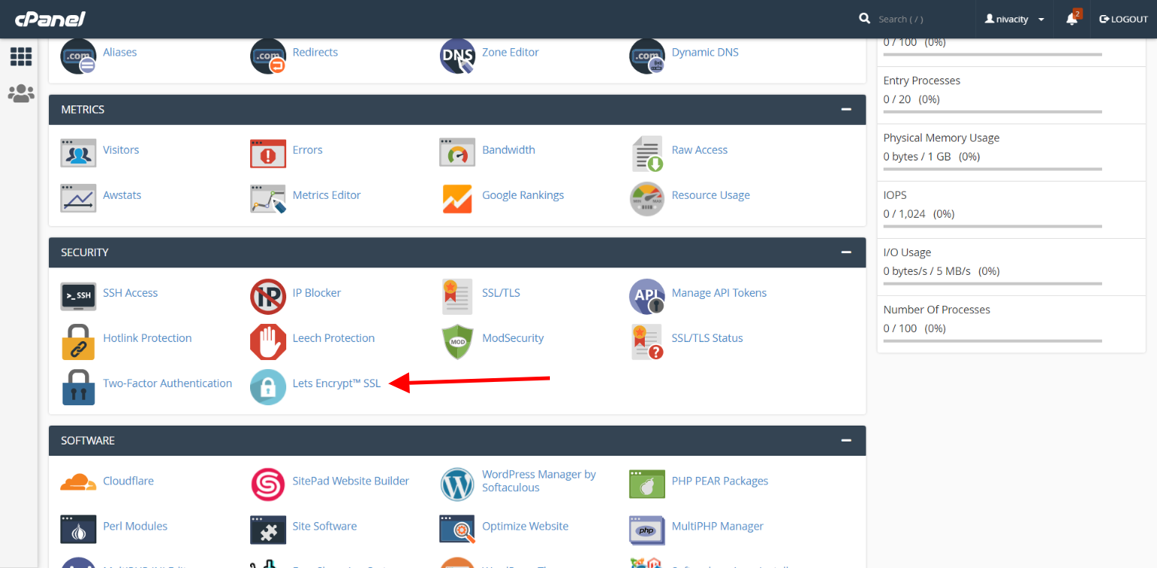1157x568 pixels.
Task: Open WordPress Manager via its logo icon
Action: point(457,484)
